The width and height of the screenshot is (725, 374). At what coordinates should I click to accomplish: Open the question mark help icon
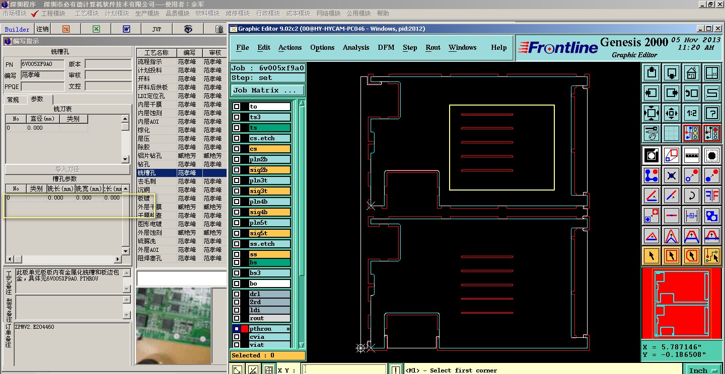[711, 113]
